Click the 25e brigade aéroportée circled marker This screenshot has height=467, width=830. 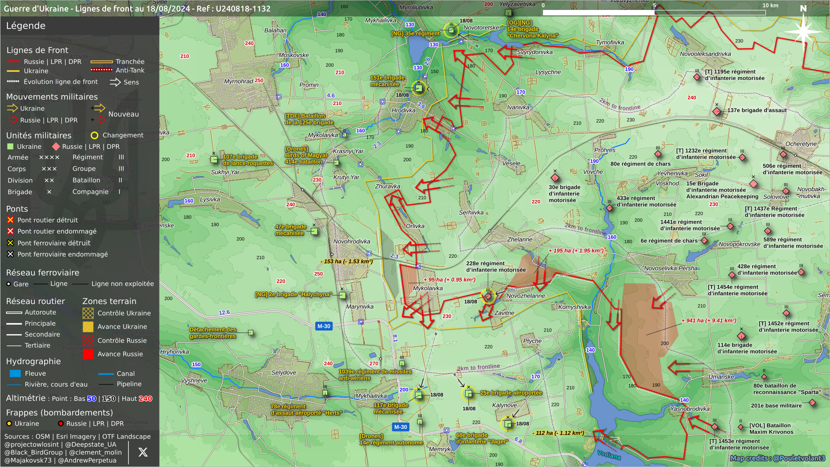click(468, 393)
